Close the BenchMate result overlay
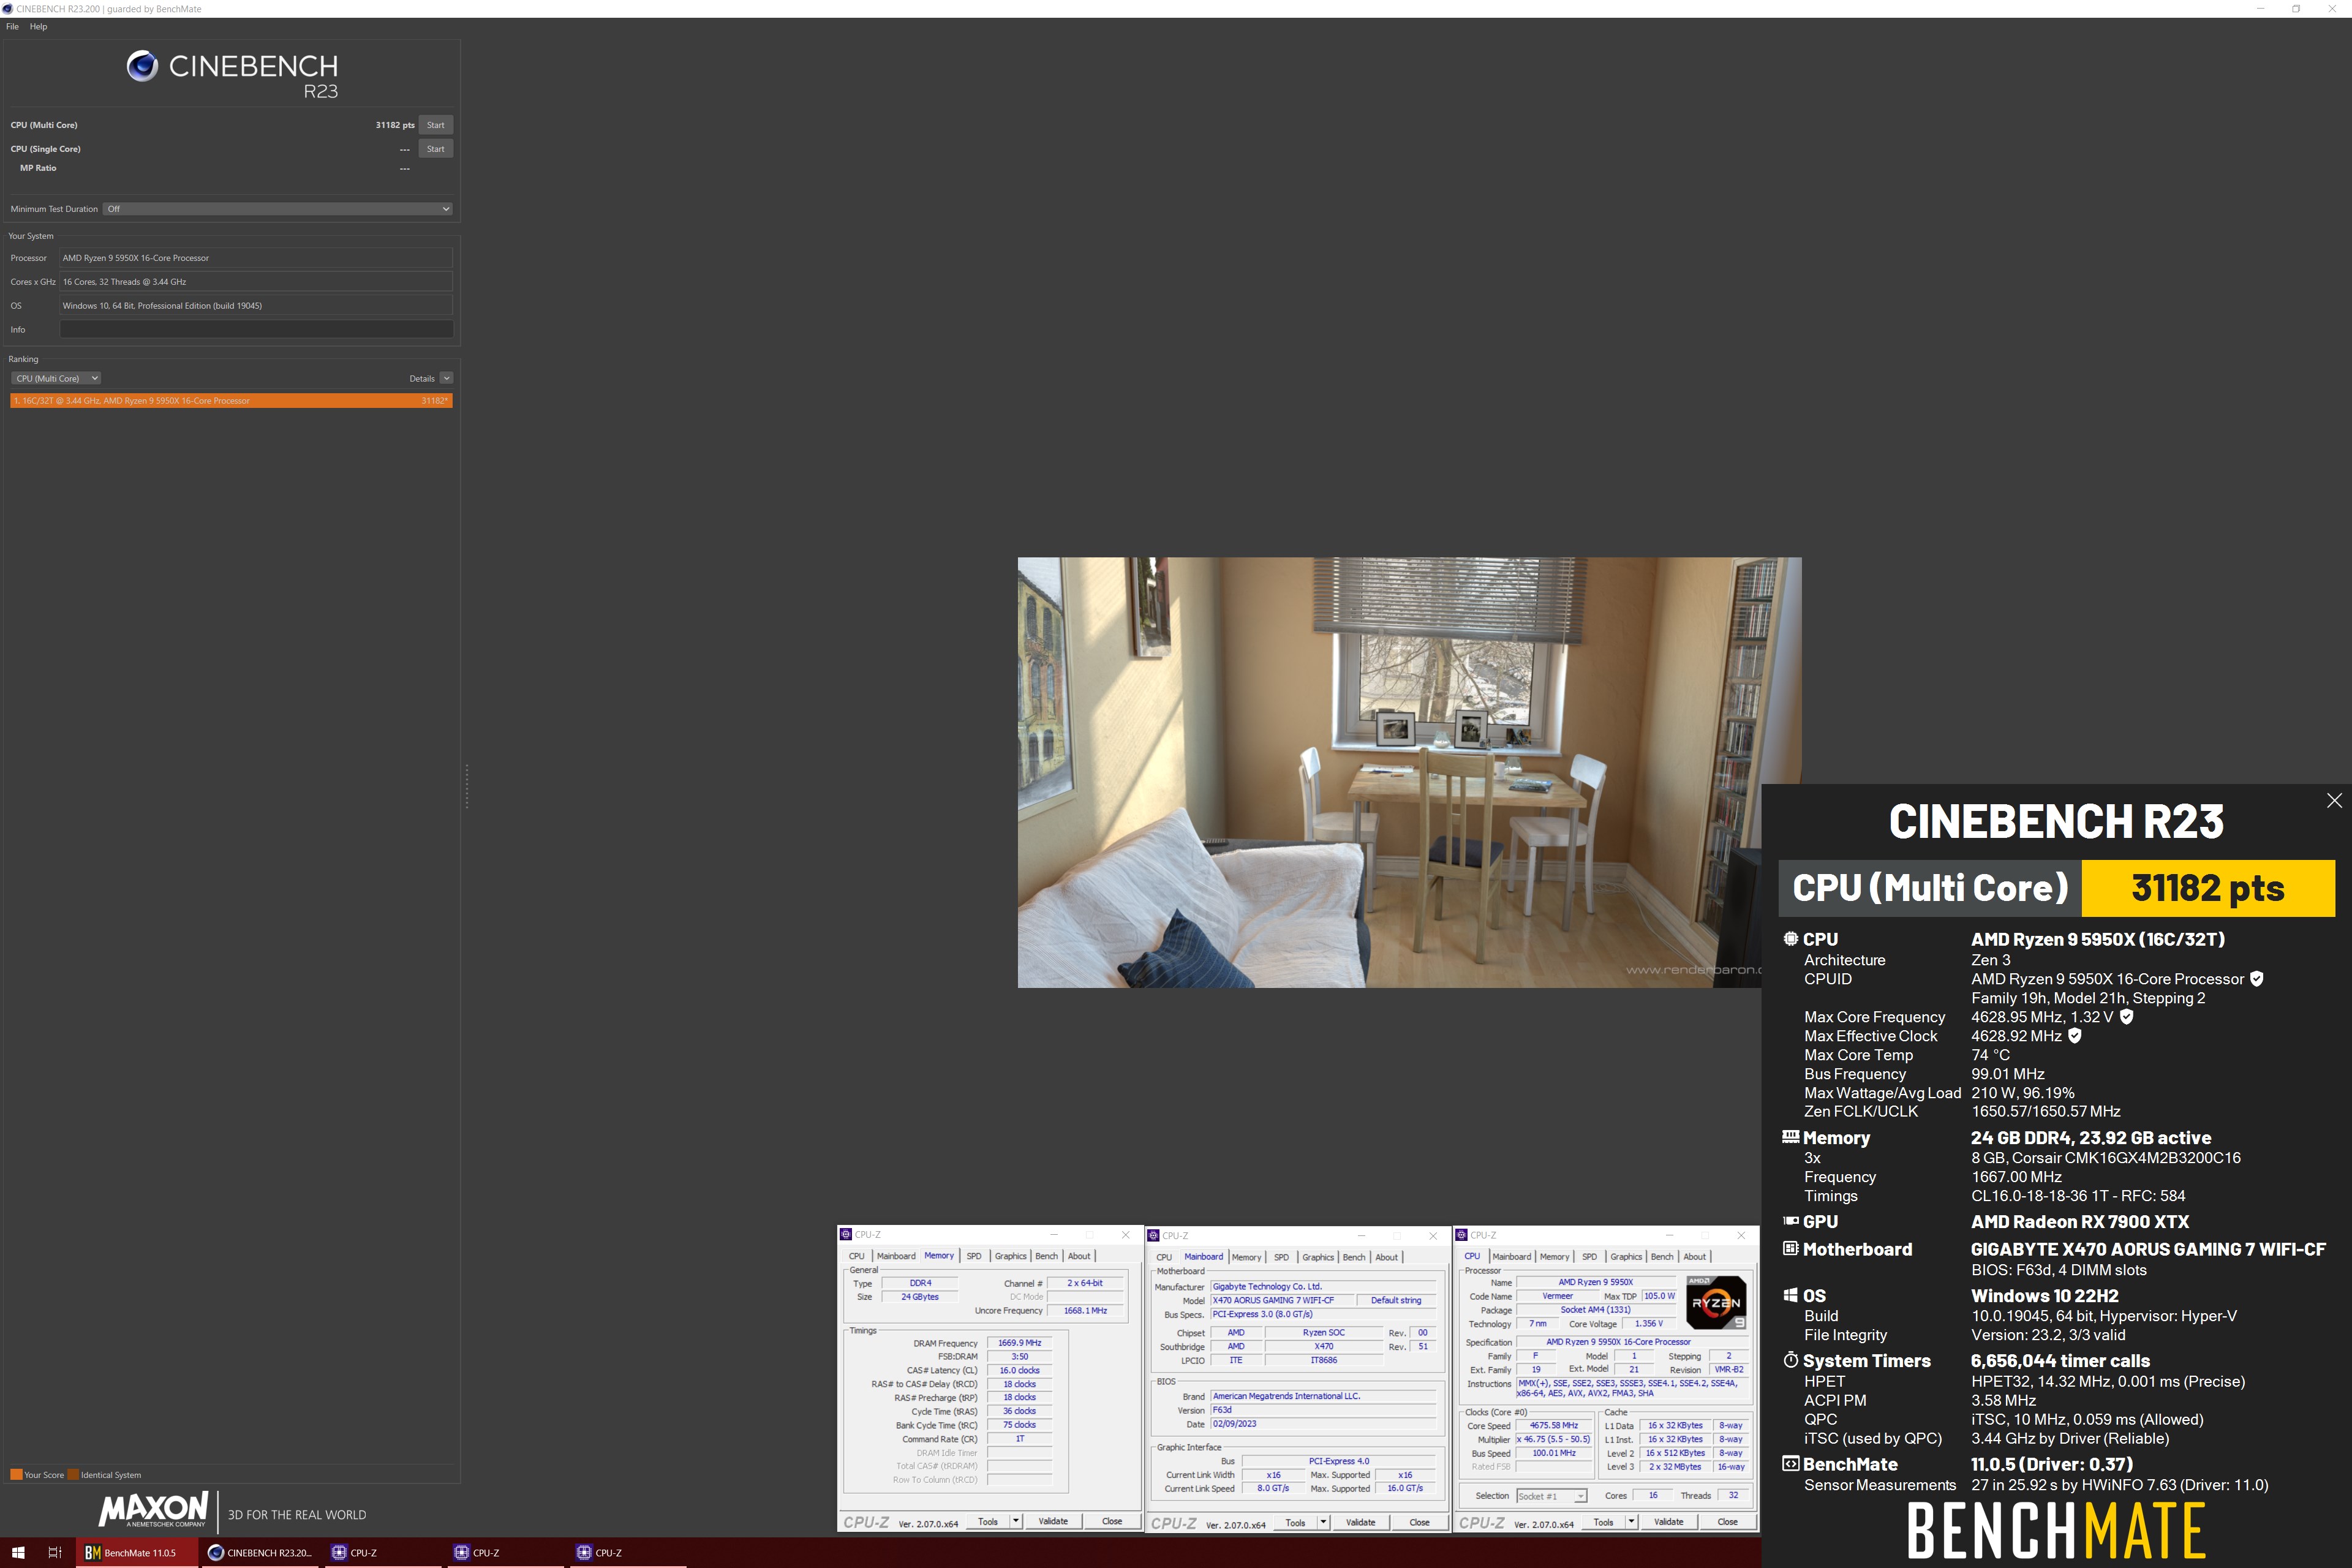 2334,800
